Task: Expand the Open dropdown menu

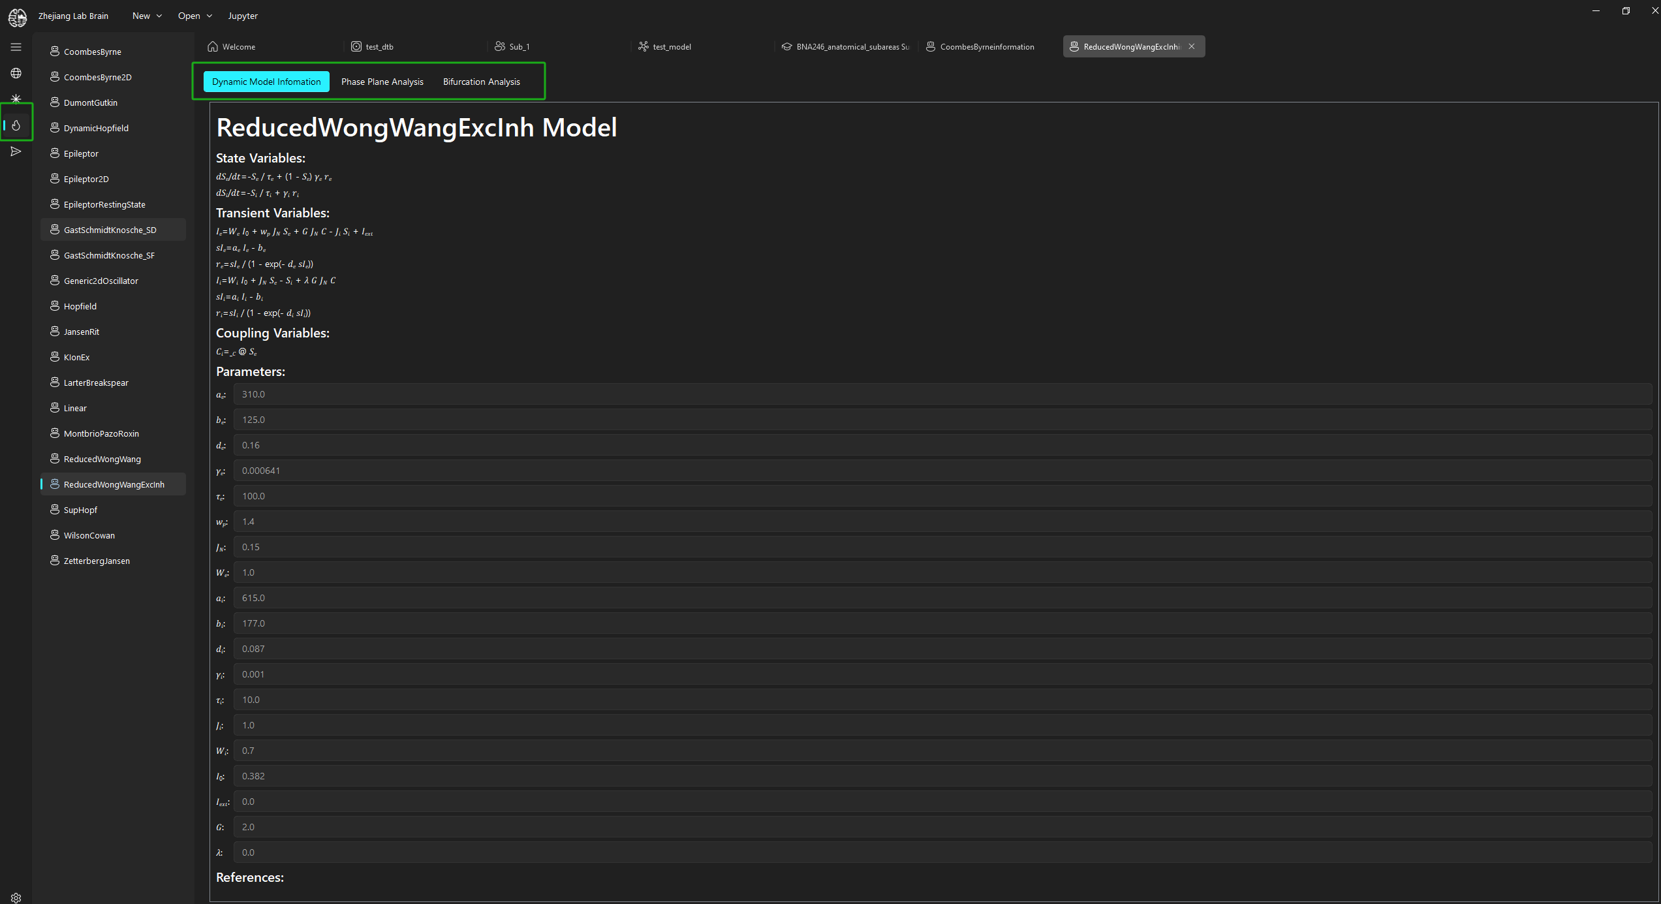Action: pyautogui.click(x=194, y=16)
